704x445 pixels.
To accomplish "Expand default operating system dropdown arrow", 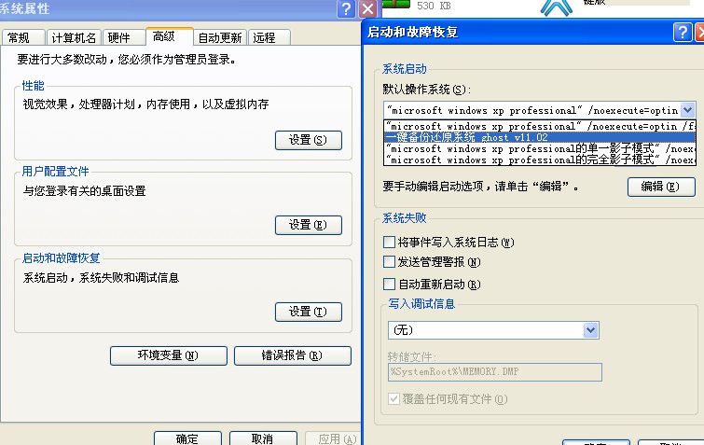I will click(688, 110).
